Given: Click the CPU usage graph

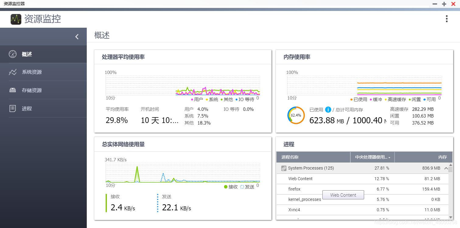Looking at the screenshot, I should click(183, 85).
